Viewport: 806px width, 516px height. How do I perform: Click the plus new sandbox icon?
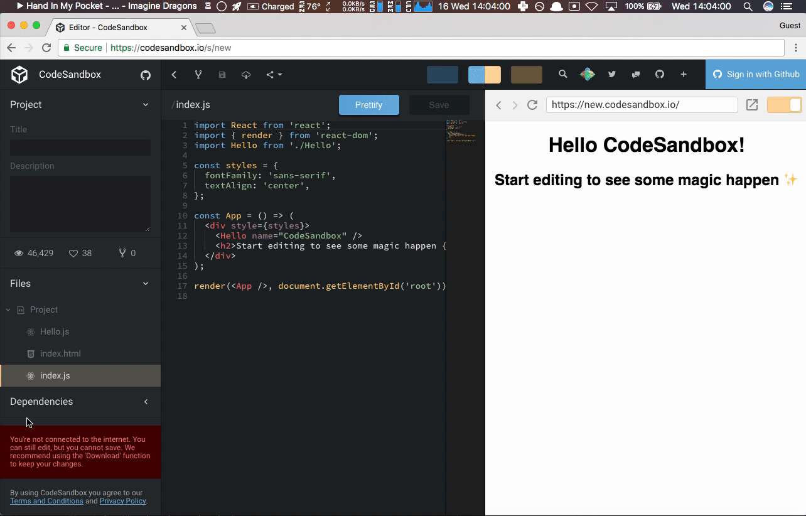pyautogui.click(x=684, y=74)
